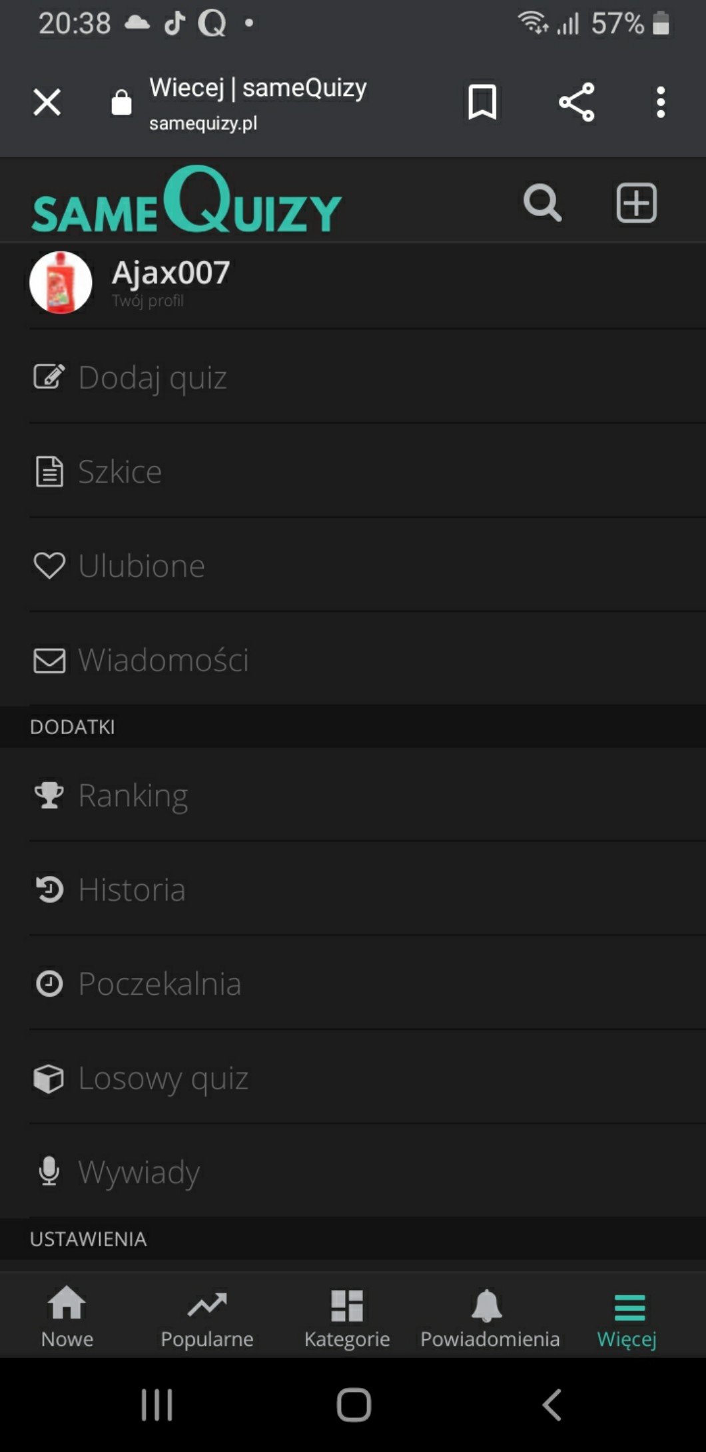Open Poczekalnia waiting room
The height and width of the screenshot is (1452, 706).
[160, 984]
